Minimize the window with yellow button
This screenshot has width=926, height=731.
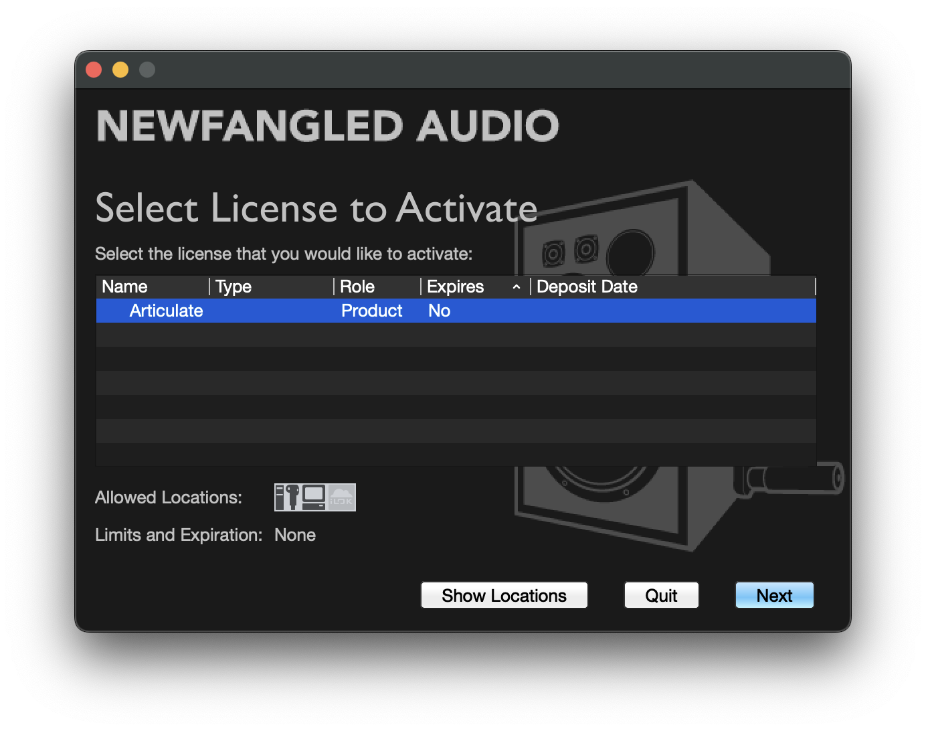120,70
